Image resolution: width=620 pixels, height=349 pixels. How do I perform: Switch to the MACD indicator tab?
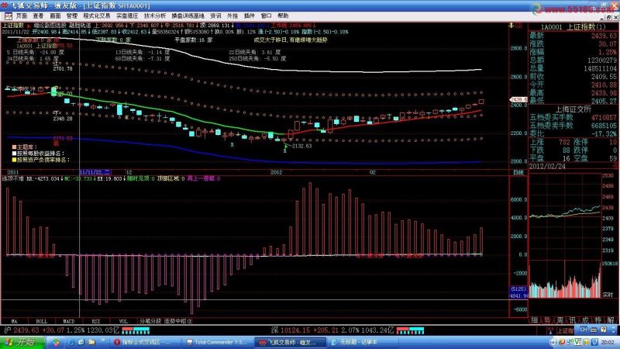69,321
